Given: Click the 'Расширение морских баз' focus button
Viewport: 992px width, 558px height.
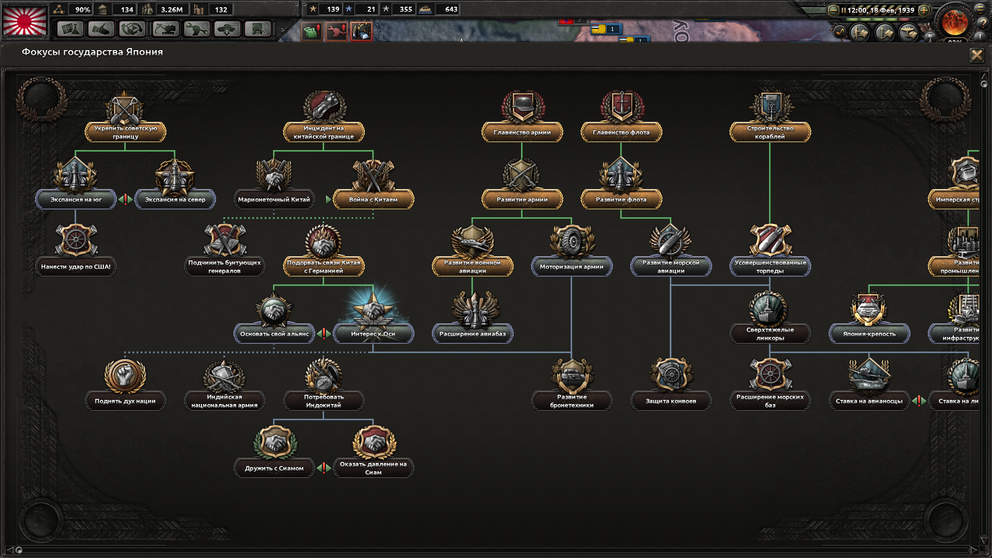Looking at the screenshot, I should point(770,401).
